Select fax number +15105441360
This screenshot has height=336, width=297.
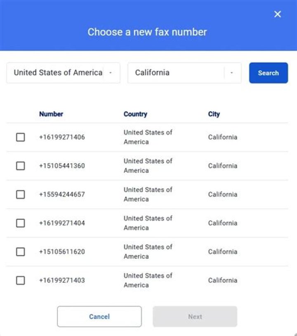[20, 166]
